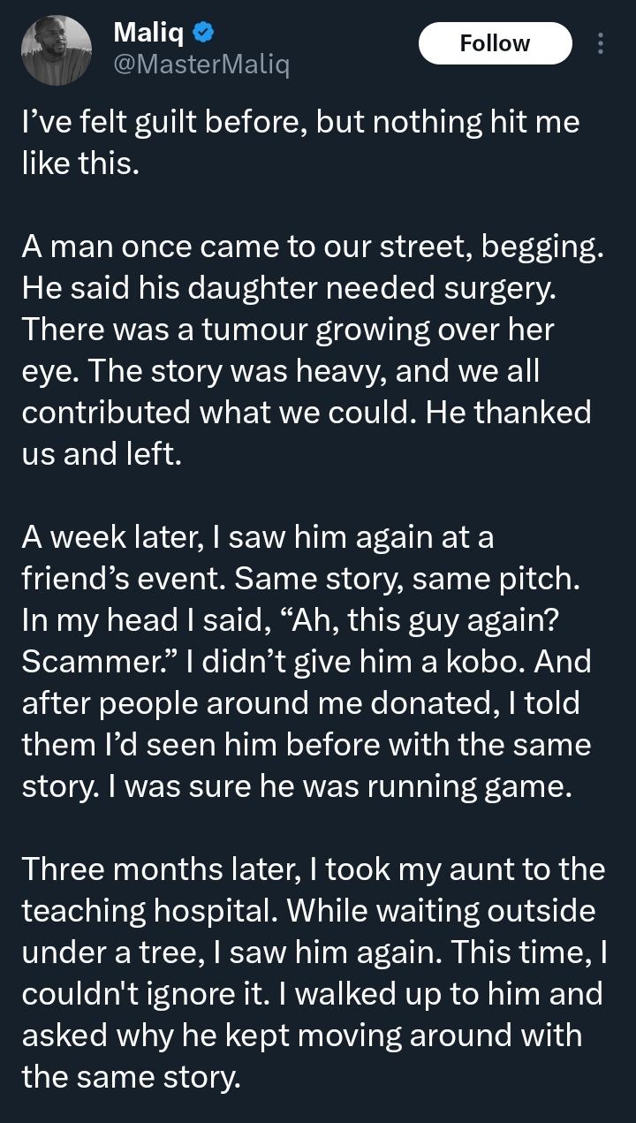Click the profile photo of the author
The height and width of the screenshot is (1123, 636).
click(x=56, y=49)
